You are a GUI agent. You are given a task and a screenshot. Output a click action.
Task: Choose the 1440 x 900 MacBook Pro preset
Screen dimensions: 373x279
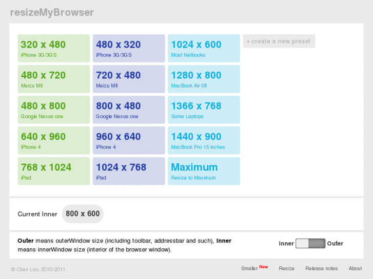click(204, 140)
